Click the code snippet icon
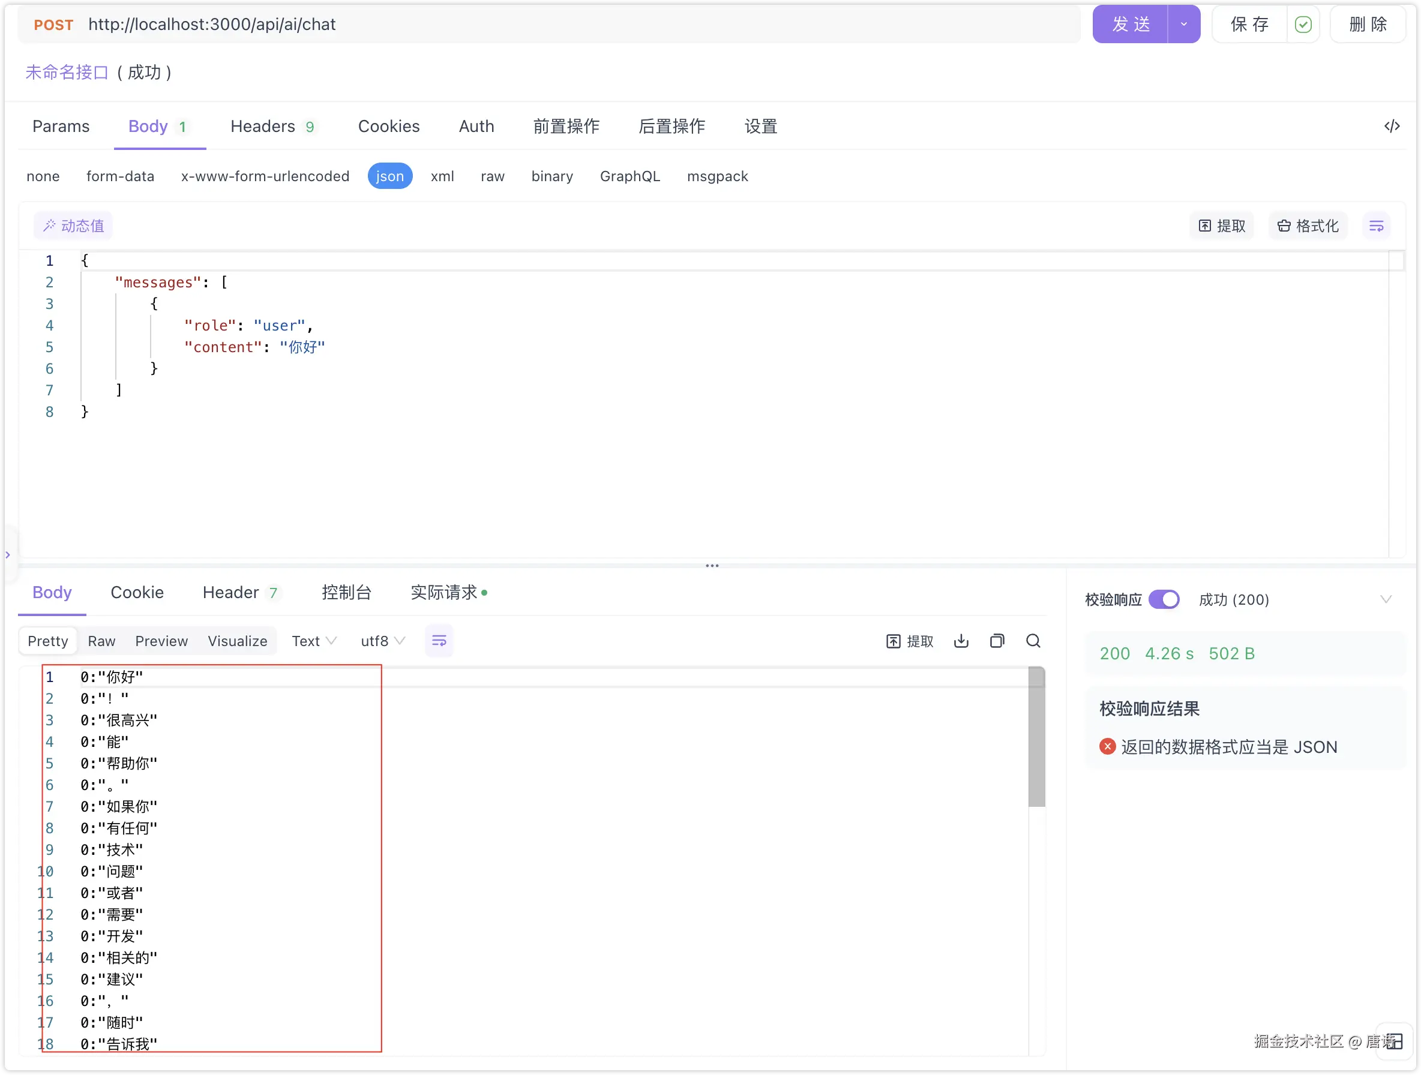The height and width of the screenshot is (1075, 1421). (x=1392, y=126)
